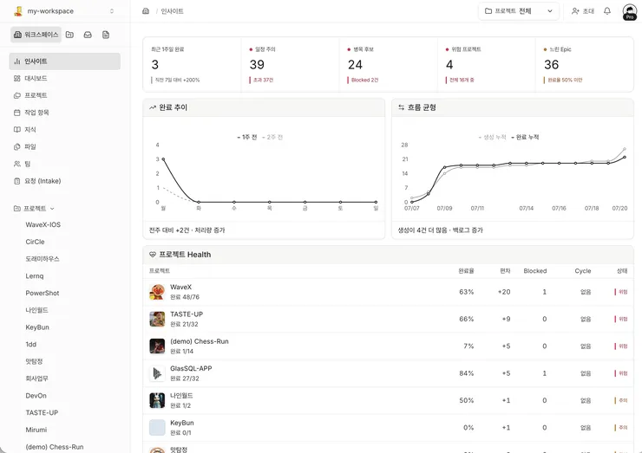The image size is (642, 453).
Task: Click the 대시보드 grid icon
Action: click(16, 78)
